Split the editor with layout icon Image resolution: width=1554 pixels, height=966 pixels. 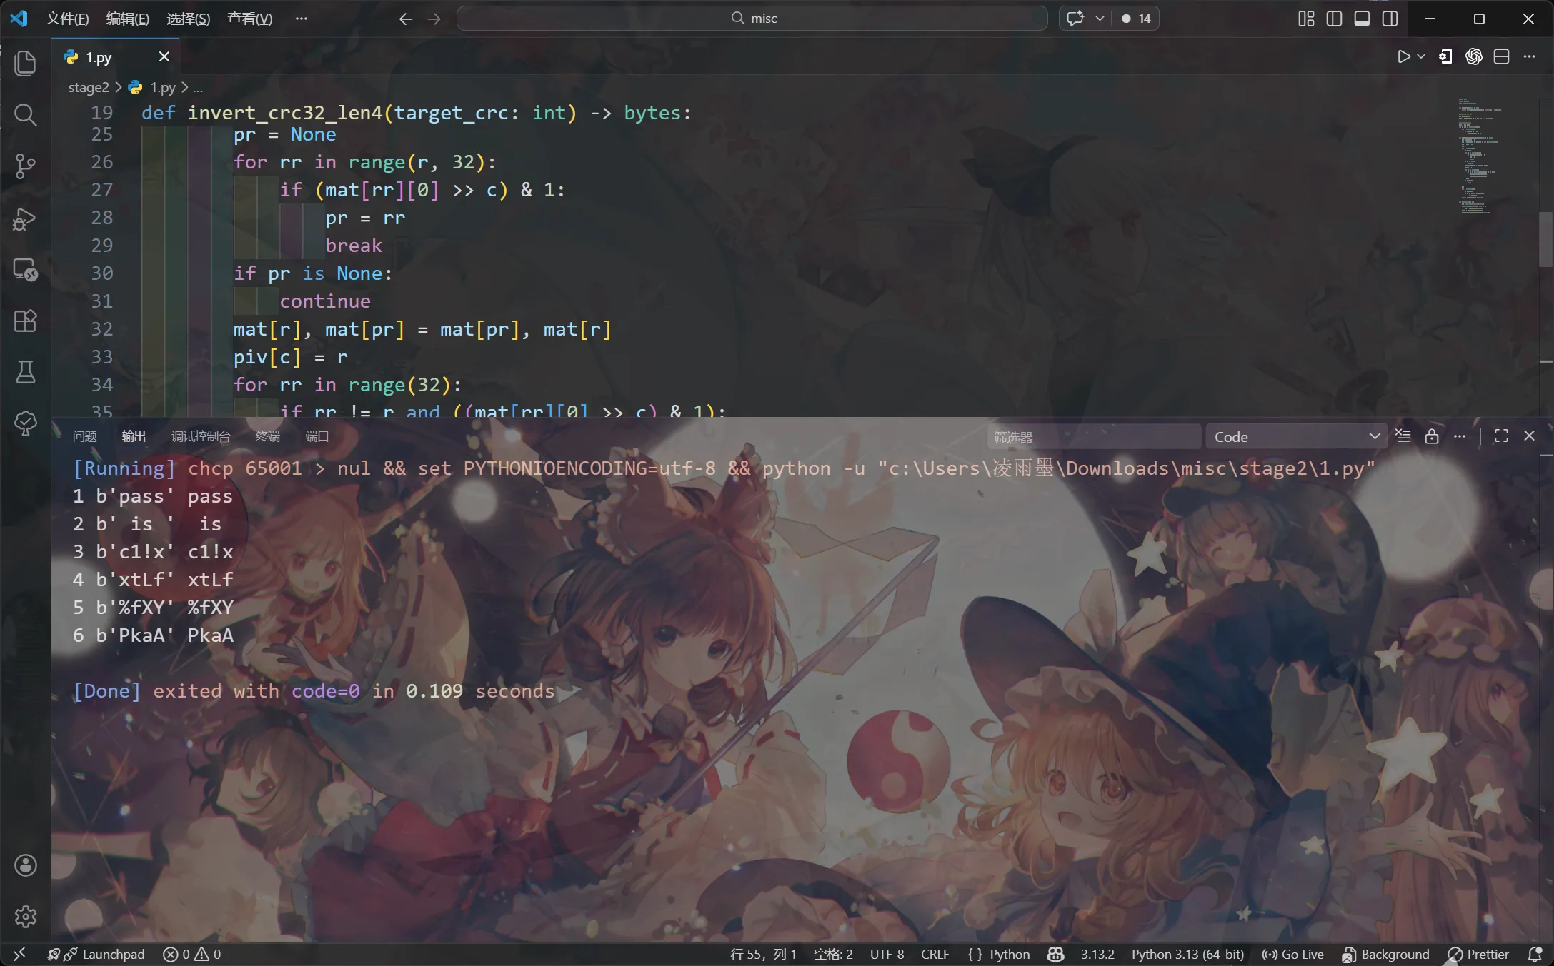click(1501, 56)
